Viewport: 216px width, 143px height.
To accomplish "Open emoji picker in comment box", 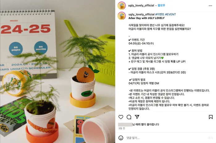I will (x=121, y=138).
